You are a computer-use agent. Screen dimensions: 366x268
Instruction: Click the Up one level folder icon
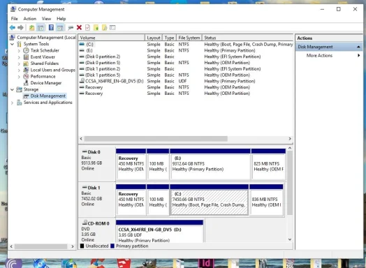pyautogui.click(x=31, y=28)
